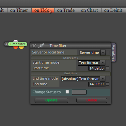
Task: Switch to the on Timer tab
Action: 19,10
